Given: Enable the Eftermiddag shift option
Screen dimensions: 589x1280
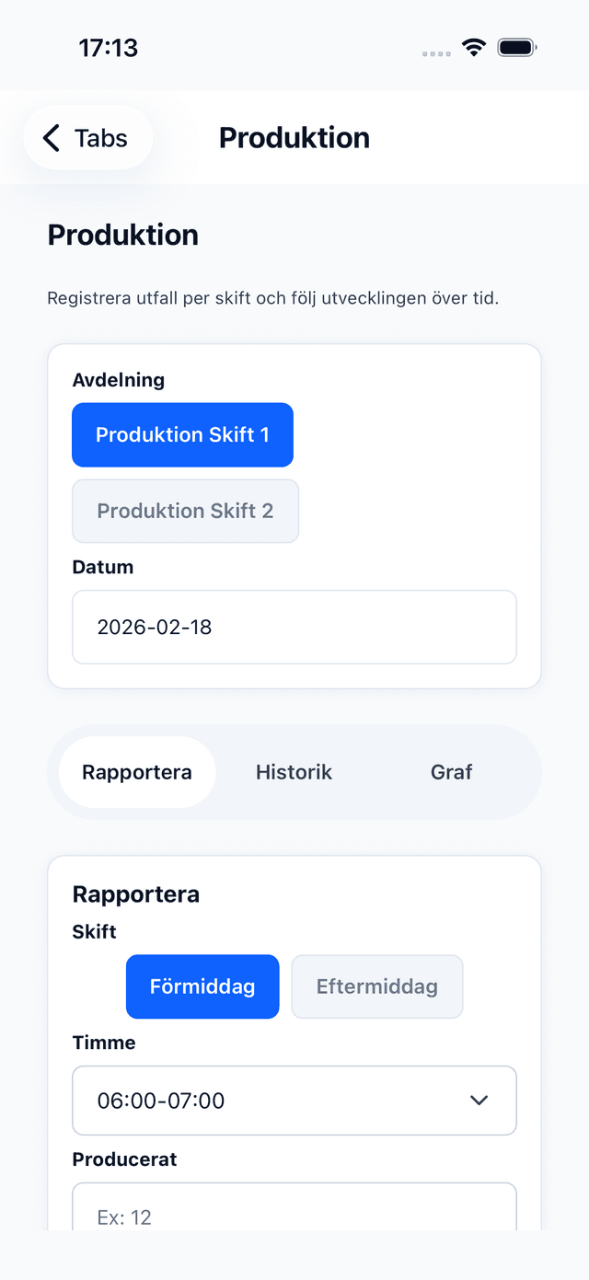Looking at the screenshot, I should coord(376,986).
